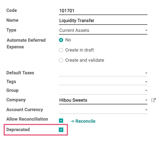Select the No radio option
The image size is (160, 142).
tap(61, 40)
